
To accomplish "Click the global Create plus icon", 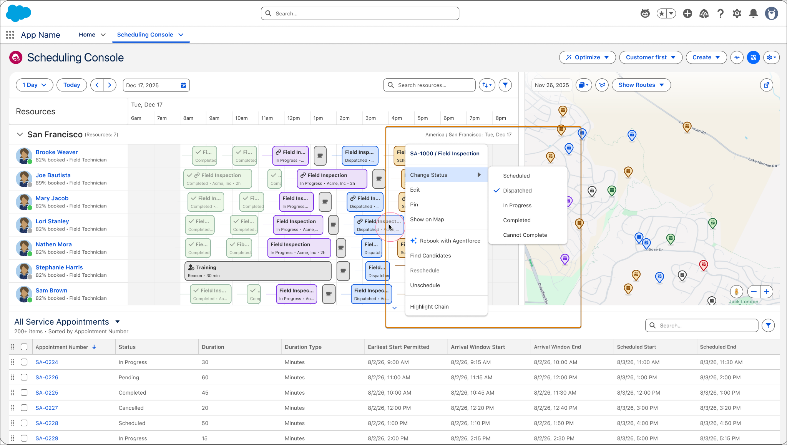I will [687, 14].
